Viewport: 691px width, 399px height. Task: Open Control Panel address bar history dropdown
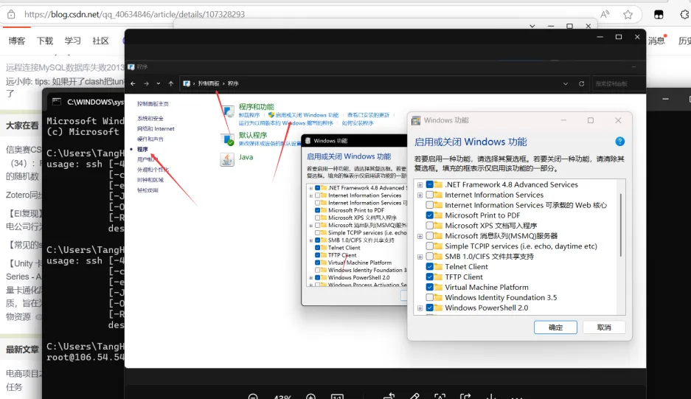[x=566, y=83]
